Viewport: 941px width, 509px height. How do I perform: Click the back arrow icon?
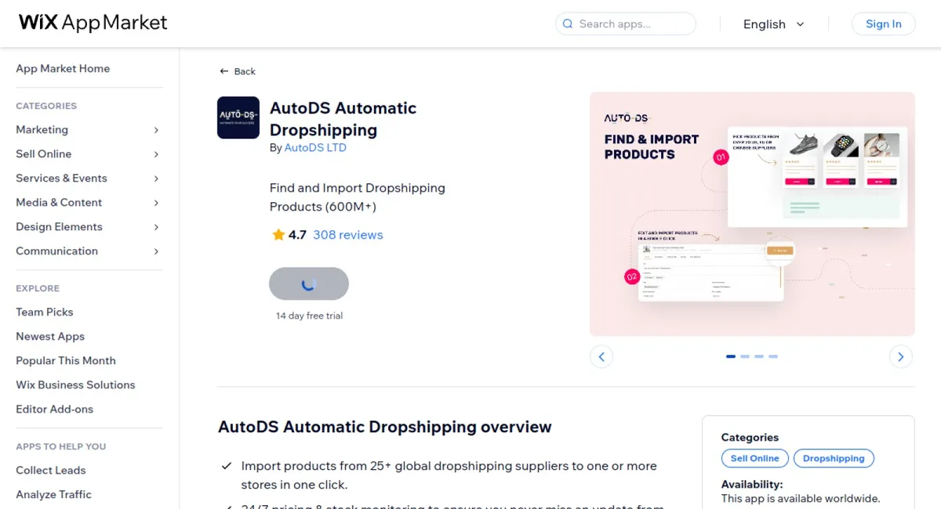click(224, 71)
